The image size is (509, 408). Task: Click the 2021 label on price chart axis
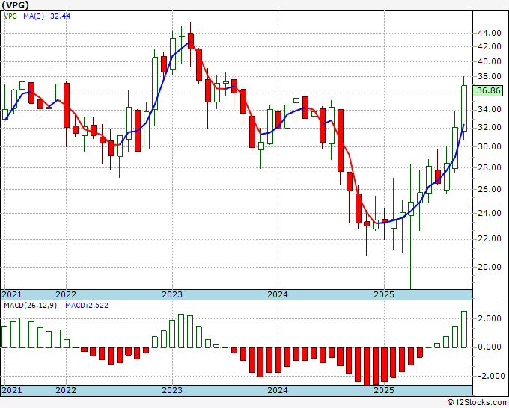(x=12, y=294)
